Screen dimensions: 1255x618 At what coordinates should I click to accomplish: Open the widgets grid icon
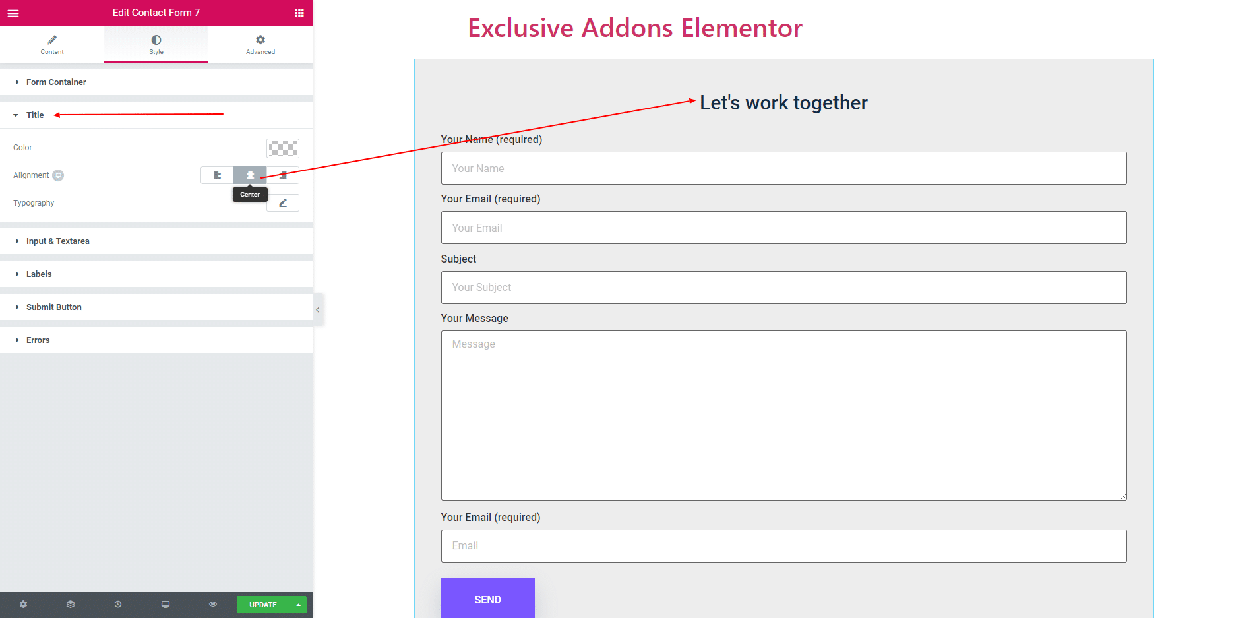pos(299,13)
